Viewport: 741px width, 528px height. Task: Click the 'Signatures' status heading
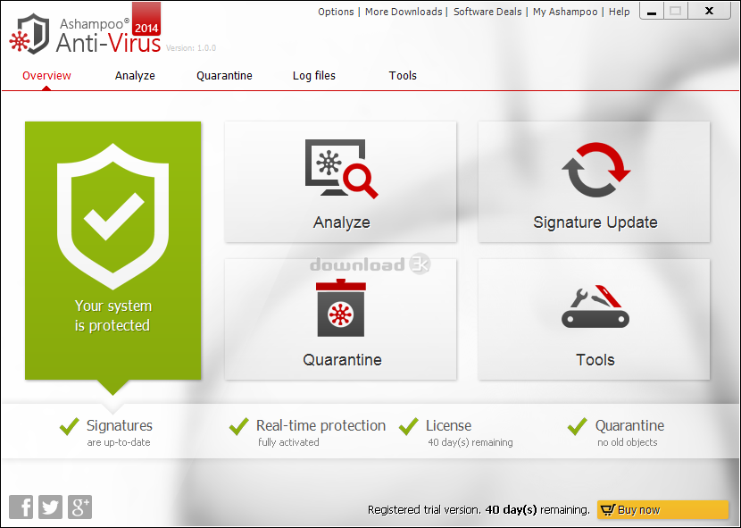pos(119,425)
